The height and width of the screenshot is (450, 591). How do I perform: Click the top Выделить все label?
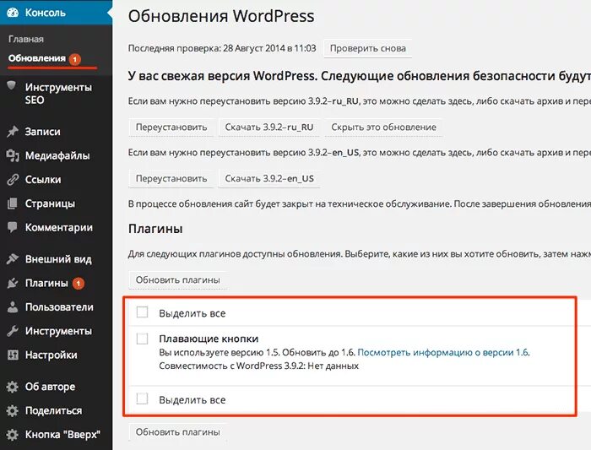point(192,313)
